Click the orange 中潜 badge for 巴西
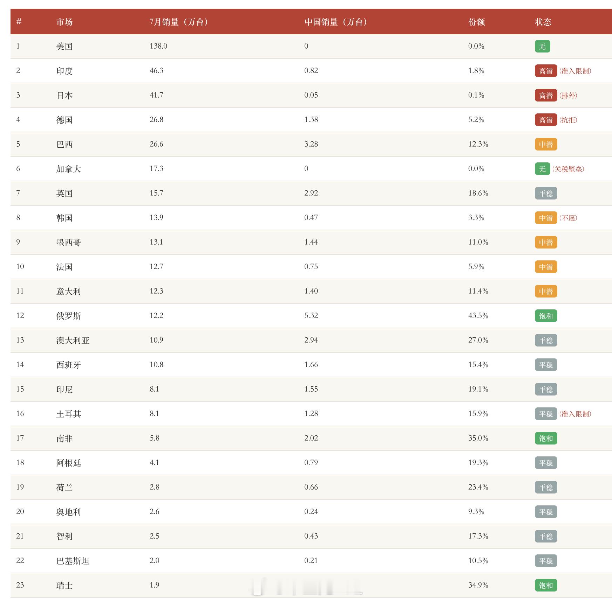 click(546, 145)
